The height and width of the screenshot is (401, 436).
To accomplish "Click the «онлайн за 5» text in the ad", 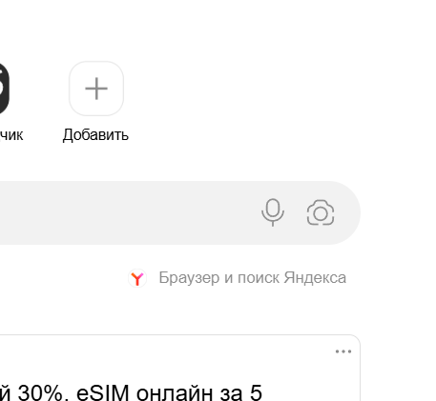I will (199, 392).
